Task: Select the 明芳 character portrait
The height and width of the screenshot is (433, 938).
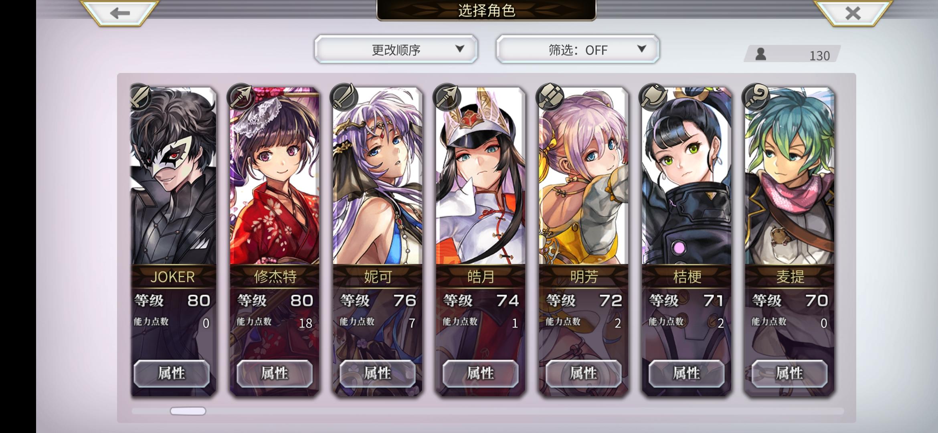Action: 583,176
